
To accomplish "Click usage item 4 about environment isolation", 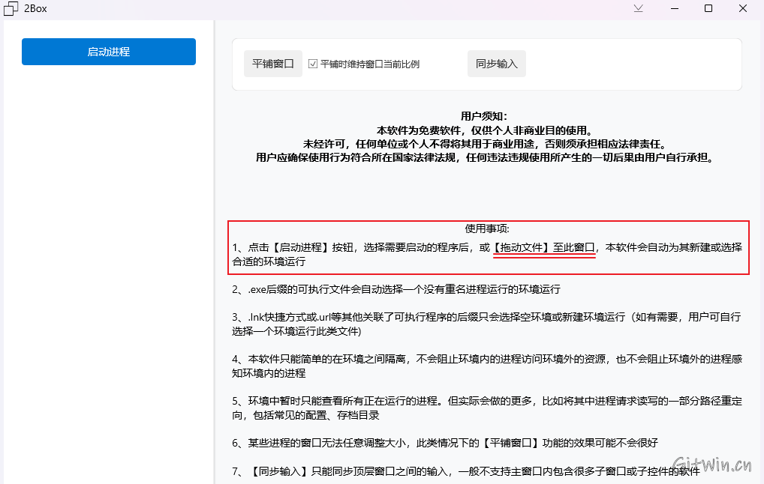I will (486, 366).
